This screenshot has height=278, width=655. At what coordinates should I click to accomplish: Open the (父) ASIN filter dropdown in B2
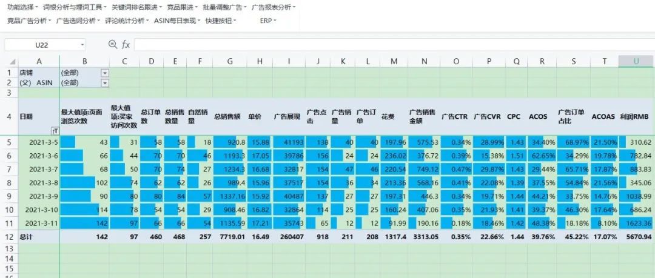105,82
